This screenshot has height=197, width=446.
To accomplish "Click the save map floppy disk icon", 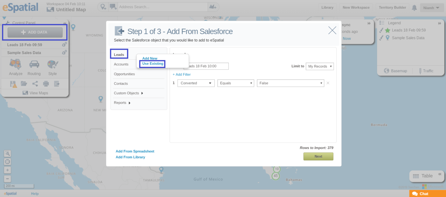I will (x=13, y=84).
